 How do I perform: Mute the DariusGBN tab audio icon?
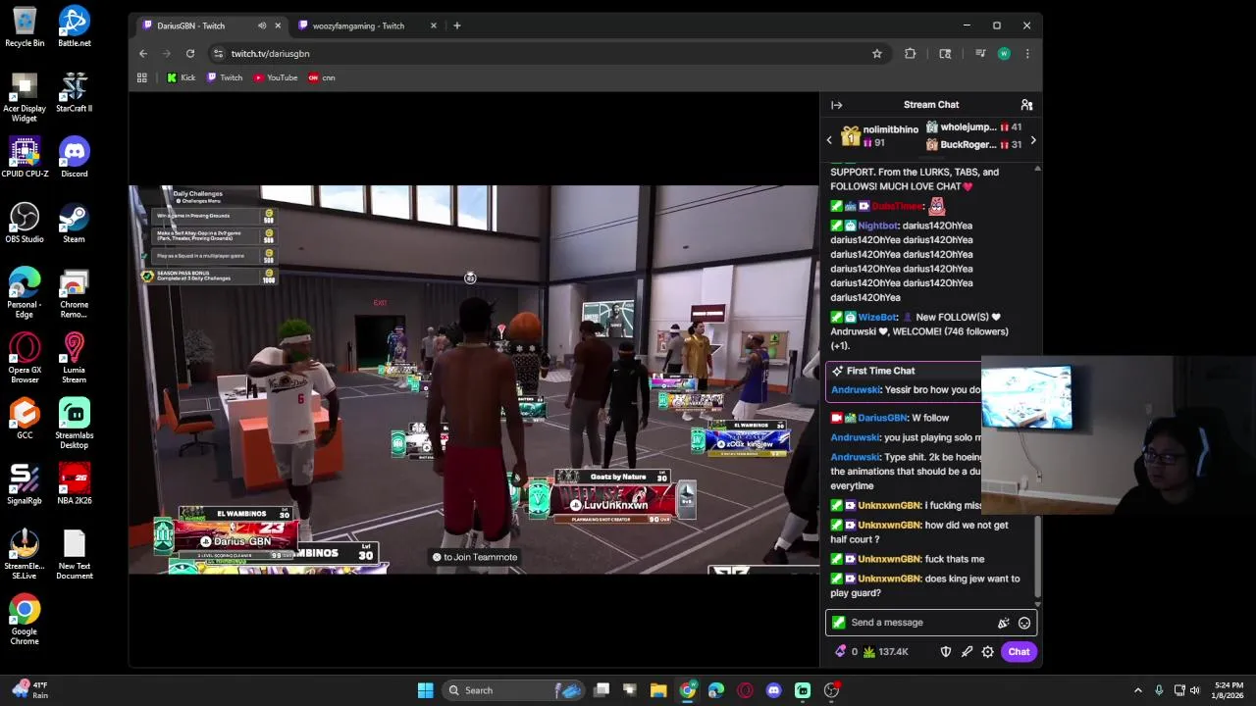(x=262, y=25)
